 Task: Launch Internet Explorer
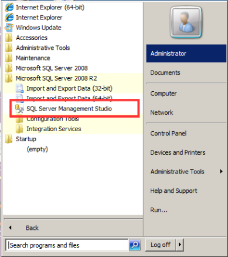[x=39, y=18]
